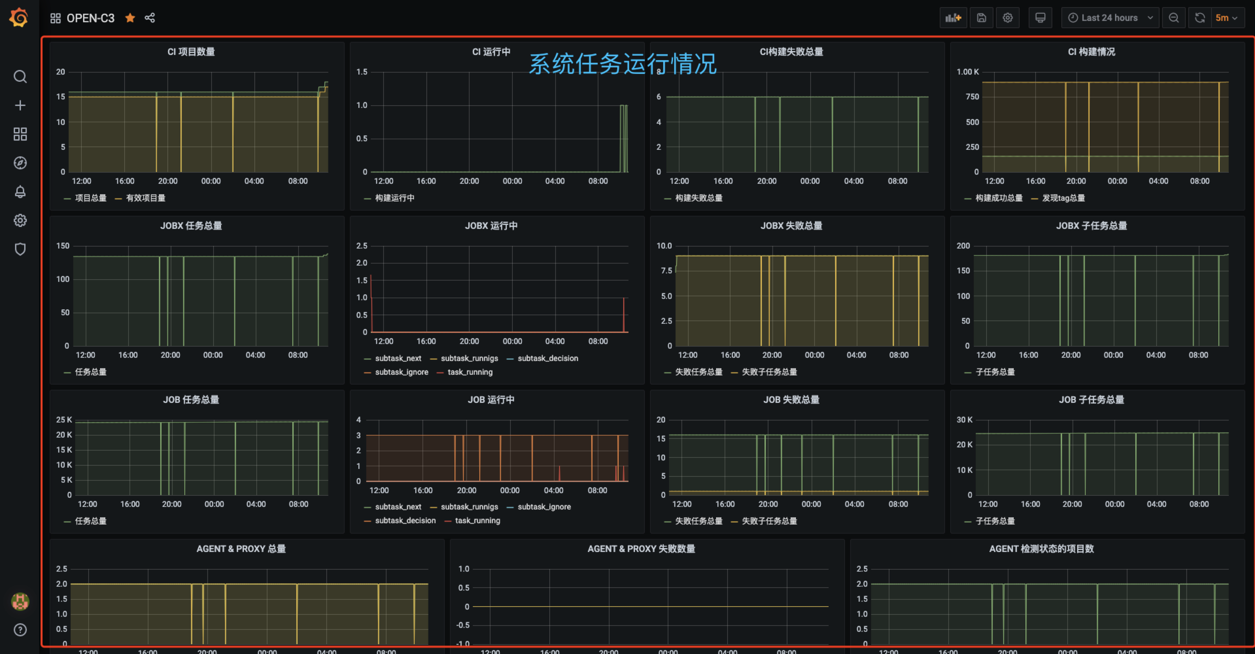Screen dimensions: 1255x654
Task: Toggle 发现tag总量 legend series
Action: tap(1063, 198)
